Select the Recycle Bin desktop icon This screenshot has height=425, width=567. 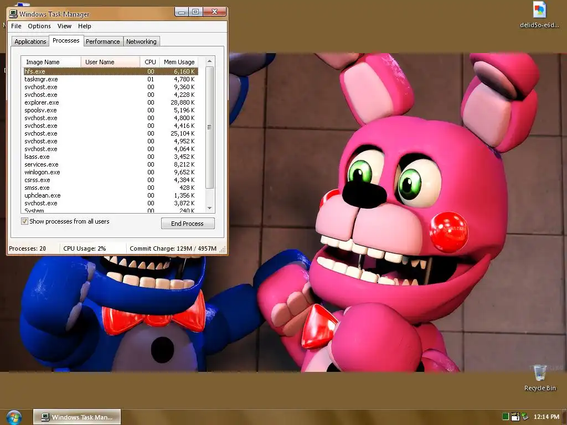540,378
